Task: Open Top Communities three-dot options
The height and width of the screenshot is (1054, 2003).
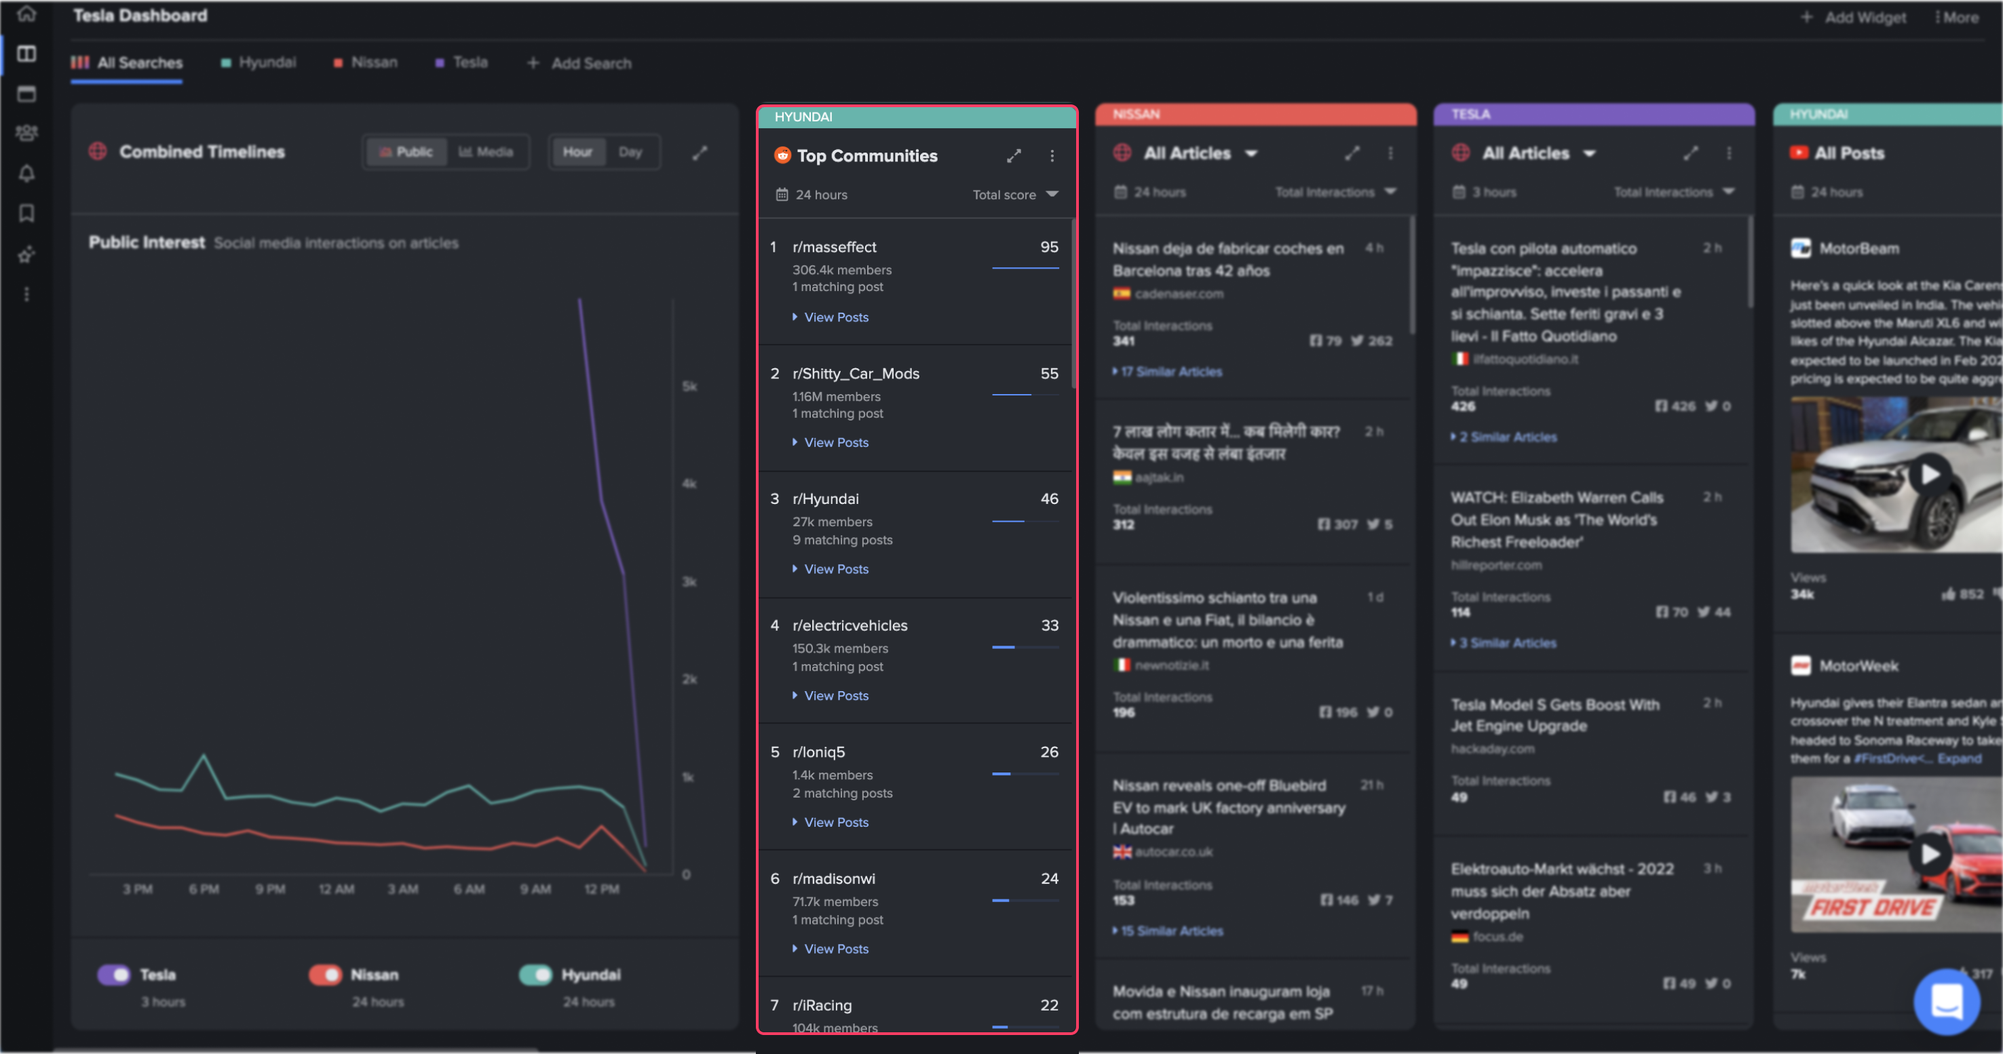Action: [x=1052, y=155]
